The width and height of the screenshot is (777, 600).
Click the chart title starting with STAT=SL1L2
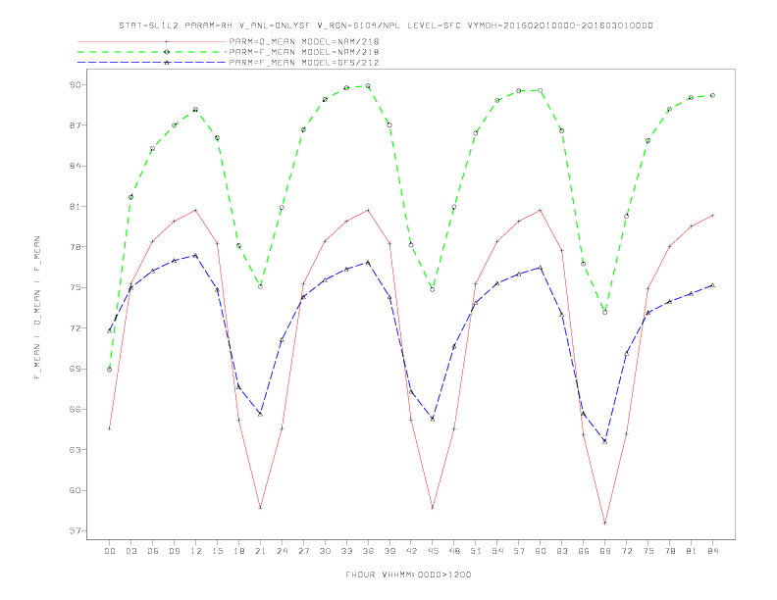386,25
